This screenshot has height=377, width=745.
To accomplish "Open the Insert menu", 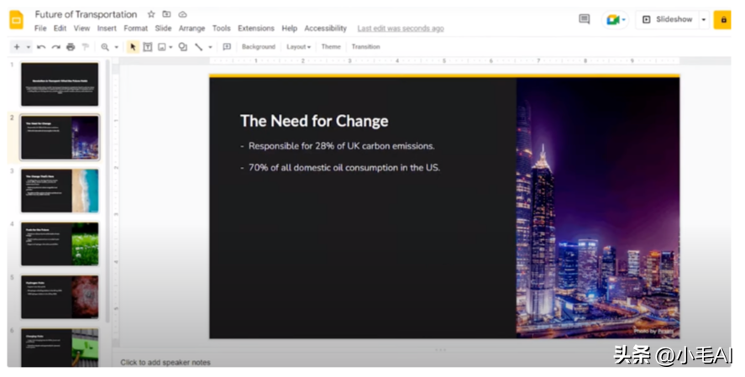I will tap(107, 29).
